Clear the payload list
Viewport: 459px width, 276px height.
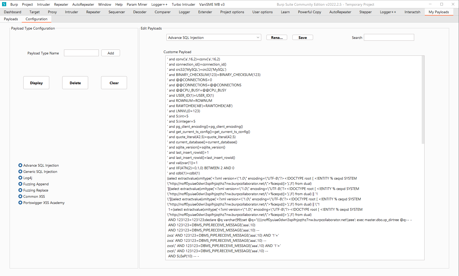click(114, 82)
